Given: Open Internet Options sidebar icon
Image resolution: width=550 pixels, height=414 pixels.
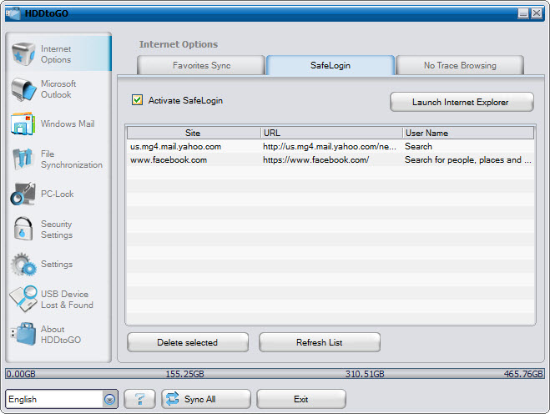Looking at the screenshot, I should pos(23,53).
